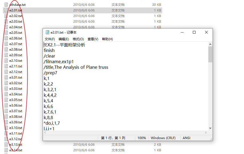The width and height of the screenshot is (244, 154).
Task: Click the file icon of e2.02.txt
Action: [6, 16]
